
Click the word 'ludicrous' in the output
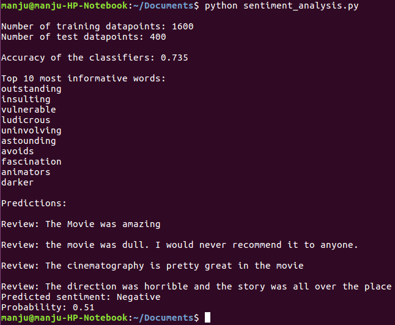(26, 120)
